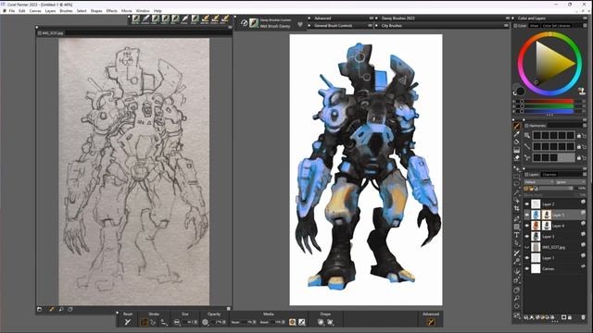The image size is (593, 333).
Task: Select the Brush tool in toolbox
Action: click(x=517, y=126)
